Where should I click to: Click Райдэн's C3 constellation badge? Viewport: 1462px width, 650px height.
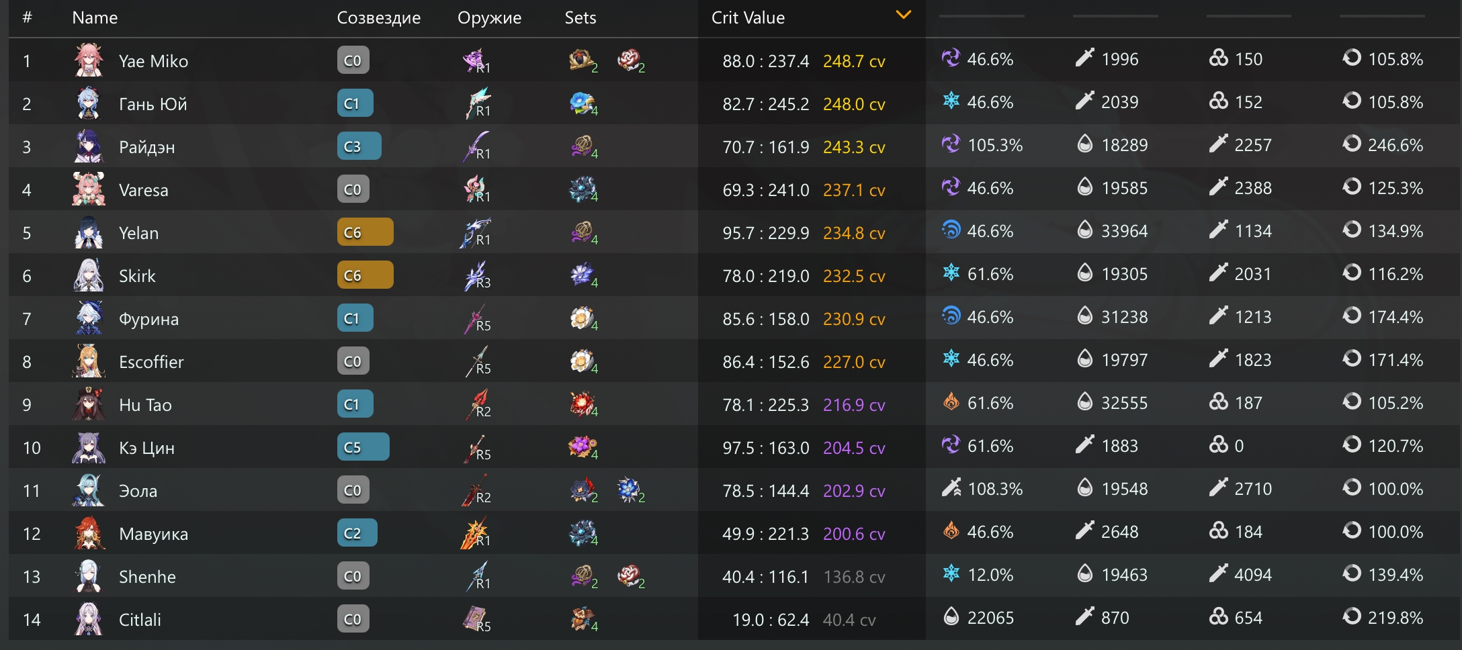(359, 146)
